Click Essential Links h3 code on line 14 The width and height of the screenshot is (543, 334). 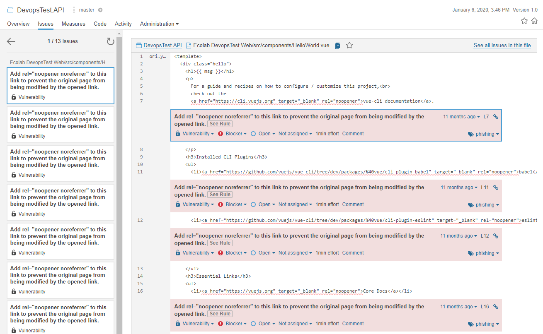218,276
